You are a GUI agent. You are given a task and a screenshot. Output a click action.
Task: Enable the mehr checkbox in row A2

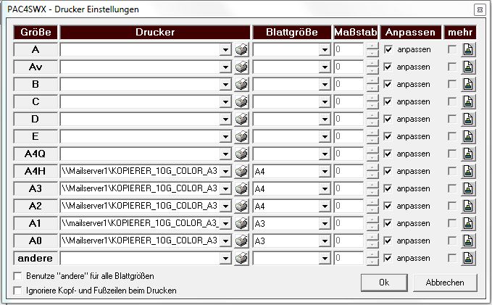coord(452,206)
